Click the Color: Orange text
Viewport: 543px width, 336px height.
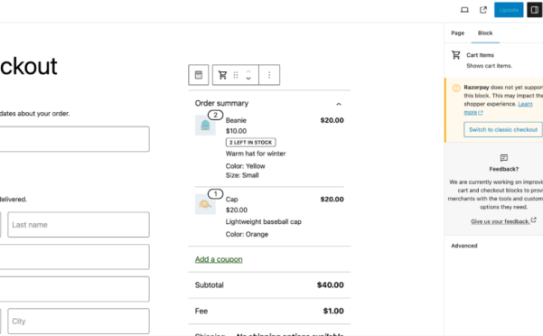coord(247,234)
